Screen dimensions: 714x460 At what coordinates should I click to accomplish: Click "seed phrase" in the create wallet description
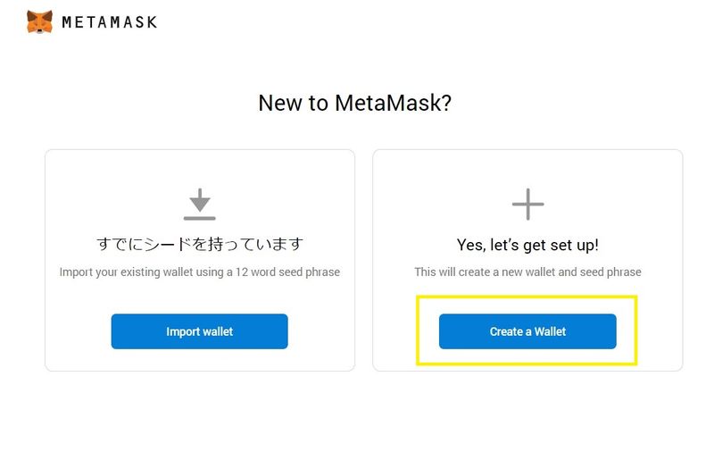pyautogui.click(x=611, y=272)
